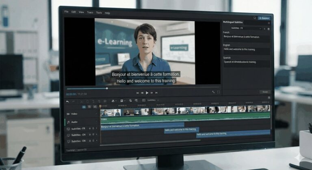Click the greyed icon left of the first arrow icon
The width and height of the screenshot is (312, 170).
pyautogui.click(x=105, y=101)
